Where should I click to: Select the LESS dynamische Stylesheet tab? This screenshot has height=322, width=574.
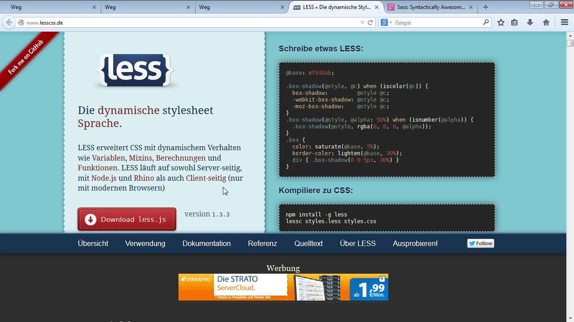336,7
